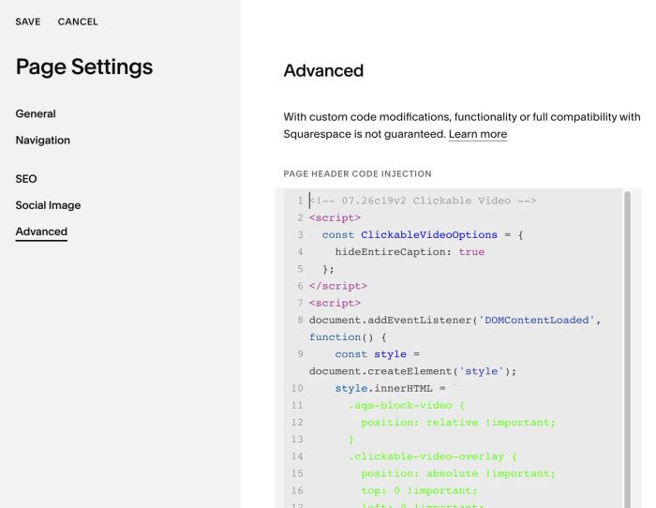Place cursor on Clickable Video comment line
656x508 pixels.
(423, 201)
